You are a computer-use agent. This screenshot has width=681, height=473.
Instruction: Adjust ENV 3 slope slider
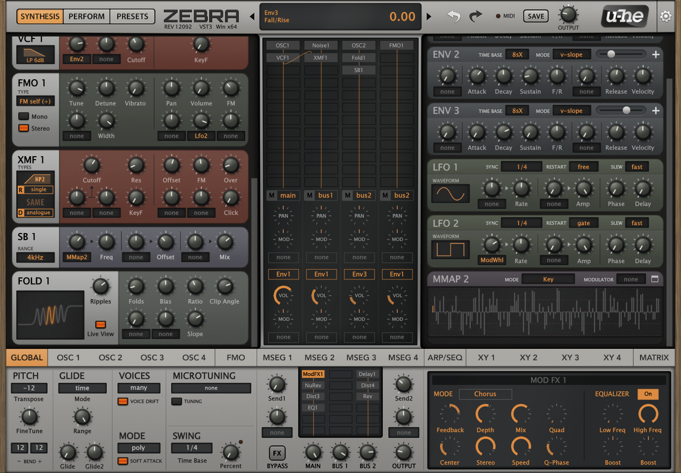(621, 110)
